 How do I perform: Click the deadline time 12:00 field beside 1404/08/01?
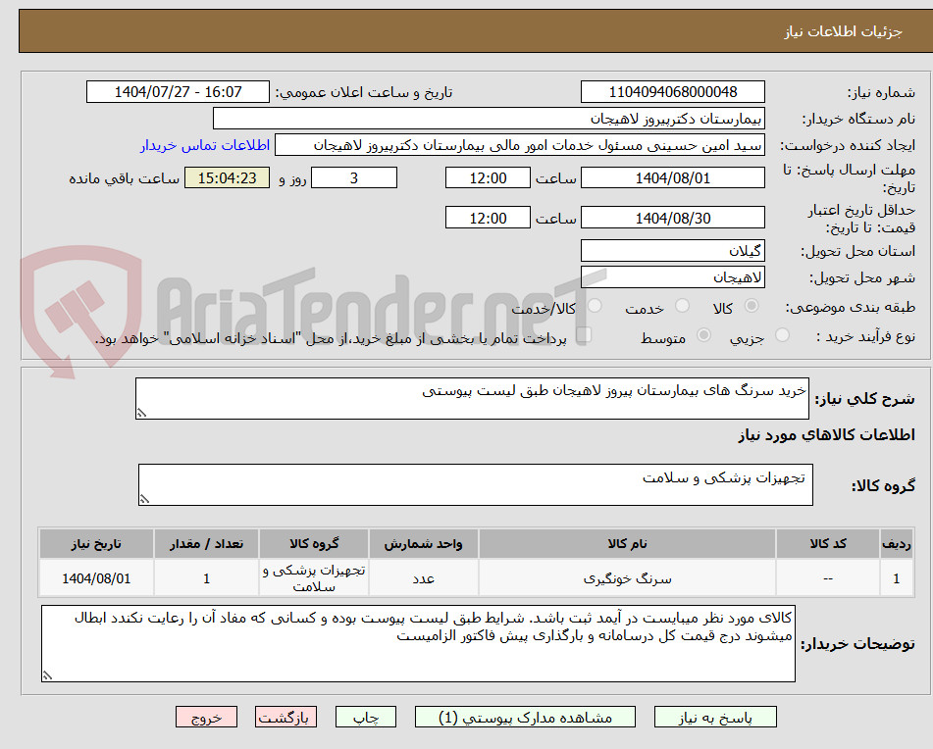pyautogui.click(x=488, y=177)
